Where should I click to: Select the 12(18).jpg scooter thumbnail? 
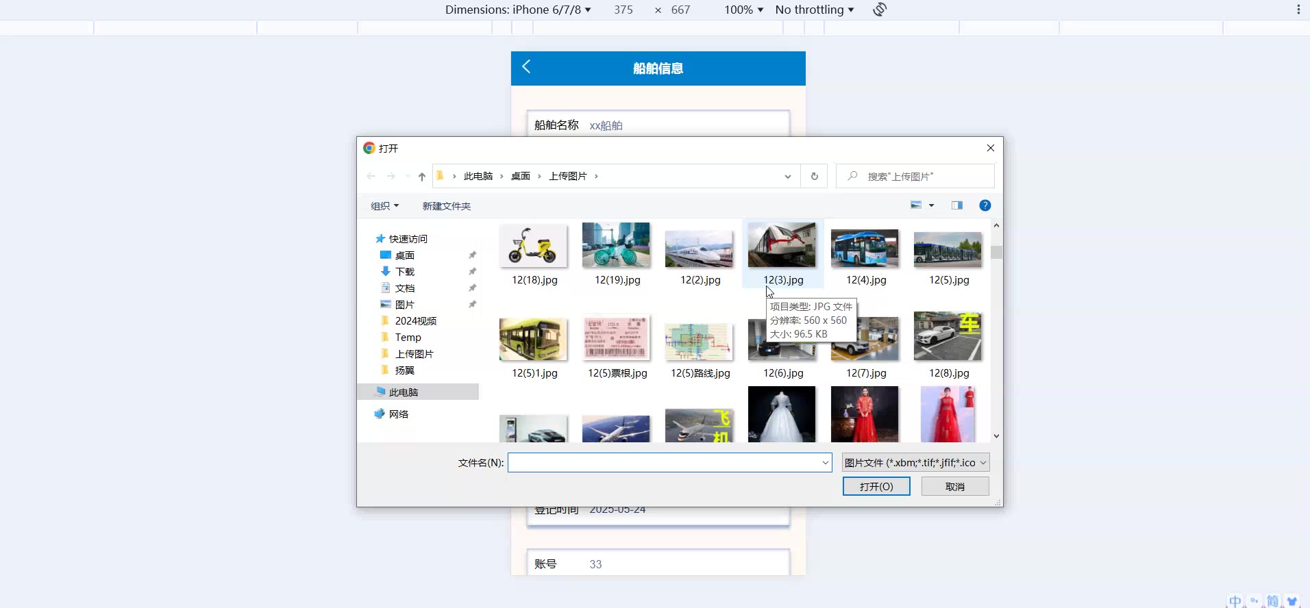(534, 246)
